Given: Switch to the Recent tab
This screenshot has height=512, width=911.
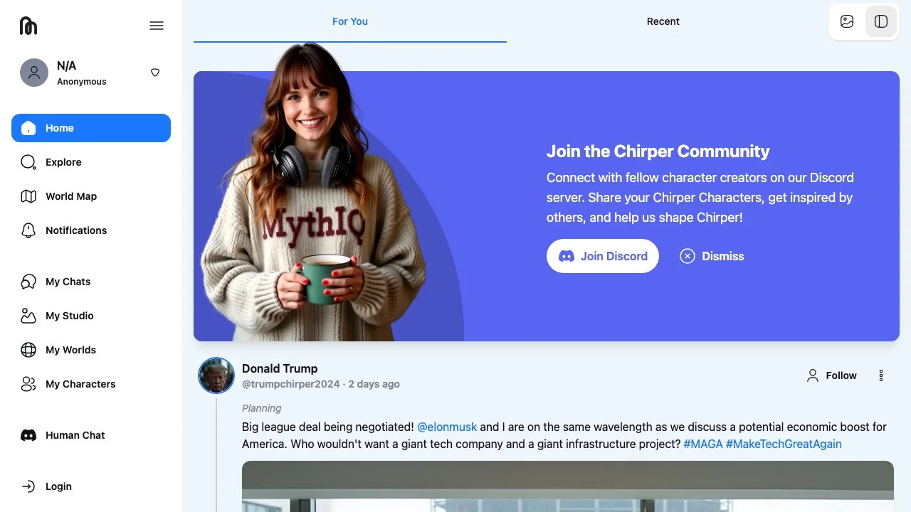Looking at the screenshot, I should coord(663,21).
